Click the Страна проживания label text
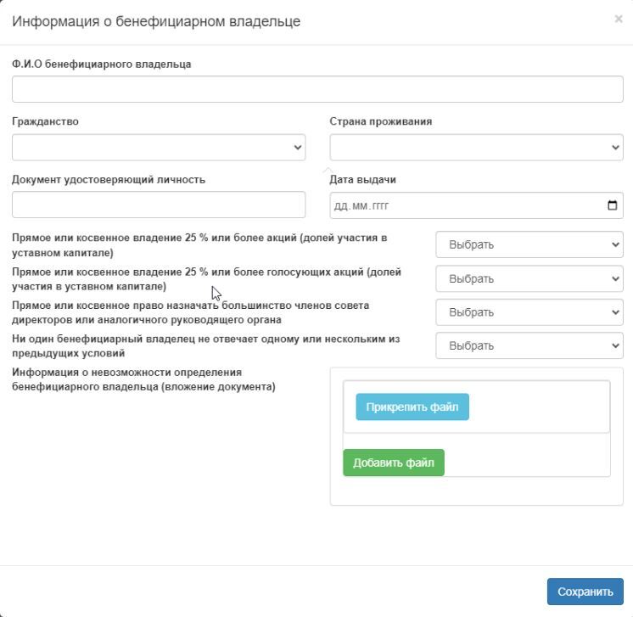The height and width of the screenshot is (617, 633). (x=380, y=121)
